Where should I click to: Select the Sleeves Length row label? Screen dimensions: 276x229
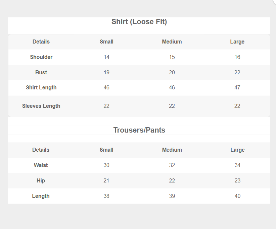click(41, 106)
